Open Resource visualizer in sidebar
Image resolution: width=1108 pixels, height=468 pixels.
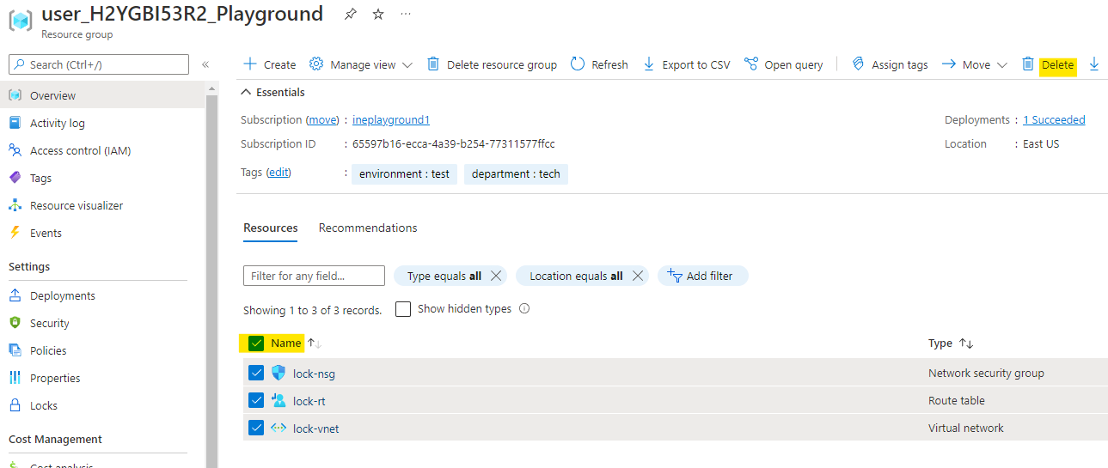(76, 205)
